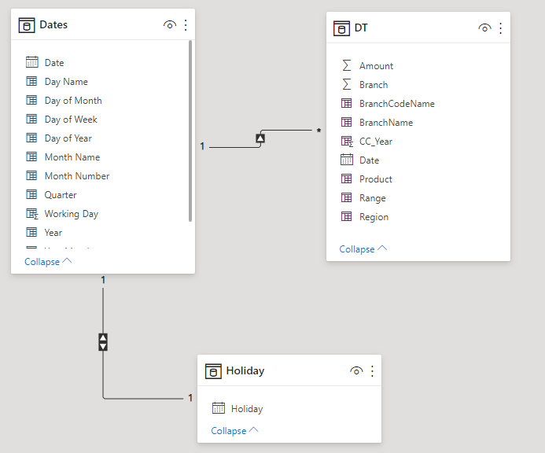Image resolution: width=545 pixels, height=453 pixels.
Task: Open more options menu for Holiday table
Action: (x=372, y=371)
